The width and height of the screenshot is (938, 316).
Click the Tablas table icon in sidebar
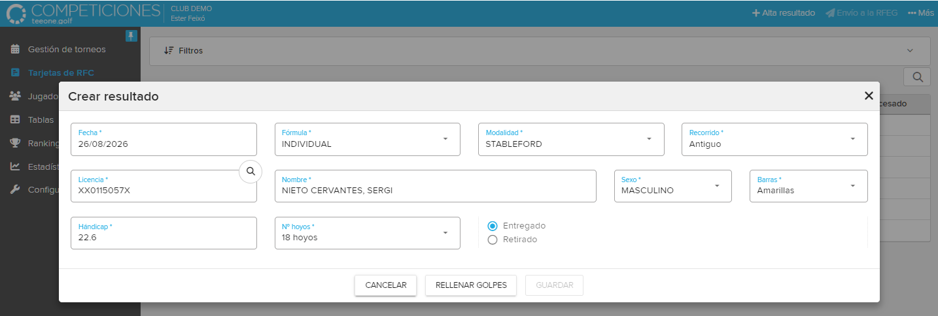click(15, 119)
